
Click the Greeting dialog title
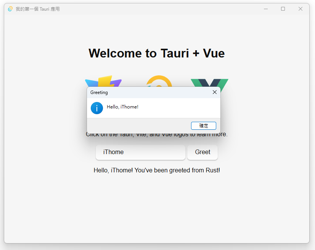(99, 92)
